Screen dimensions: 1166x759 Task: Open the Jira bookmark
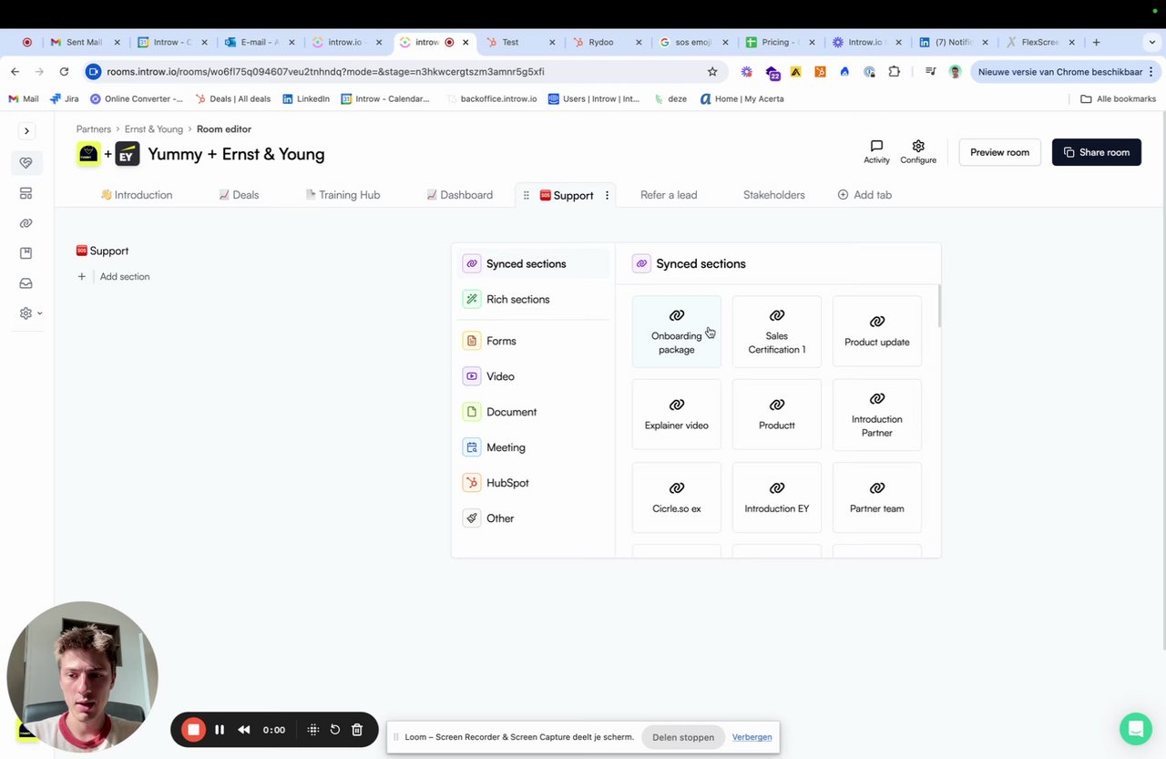(65, 98)
